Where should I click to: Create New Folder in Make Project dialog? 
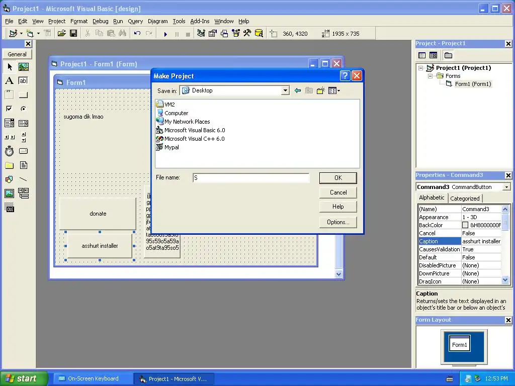coord(320,90)
